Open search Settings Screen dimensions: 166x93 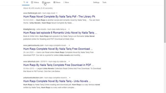pyautogui.click(x=96, y=2)
